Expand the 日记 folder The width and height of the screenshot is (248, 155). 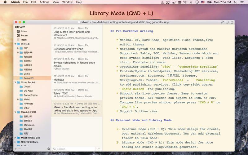(x=18, y=48)
